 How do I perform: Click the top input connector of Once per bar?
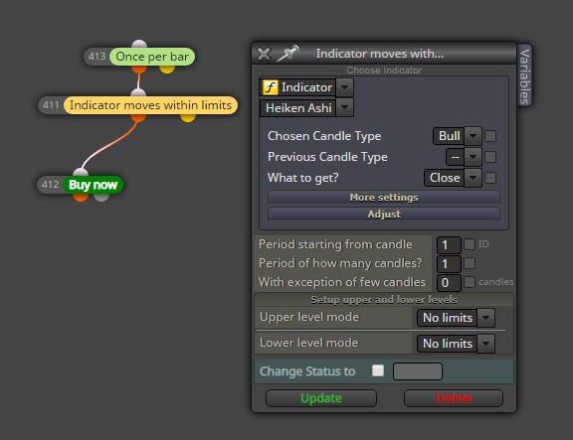139,44
